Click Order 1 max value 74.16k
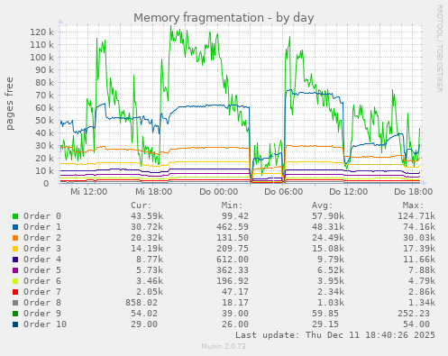This screenshot has width=448, height=356. point(419,227)
